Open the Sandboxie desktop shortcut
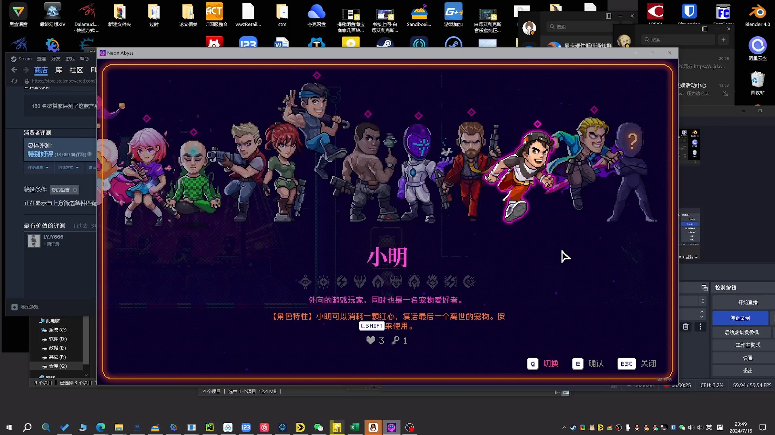This screenshot has height=435, width=775. (x=419, y=15)
